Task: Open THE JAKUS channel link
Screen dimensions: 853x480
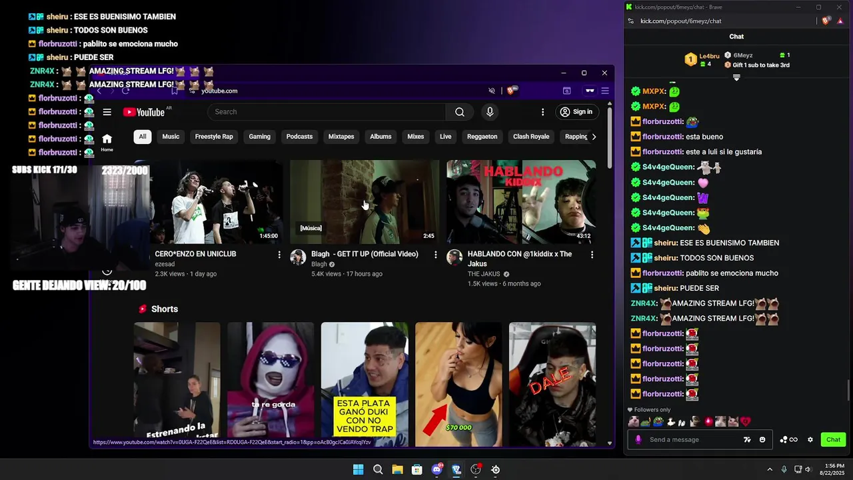Action: (x=484, y=274)
